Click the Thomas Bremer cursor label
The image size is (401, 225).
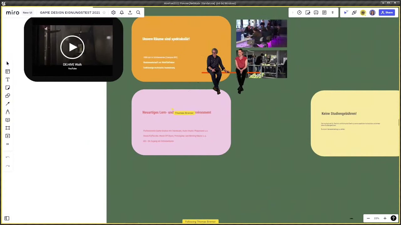184,113
